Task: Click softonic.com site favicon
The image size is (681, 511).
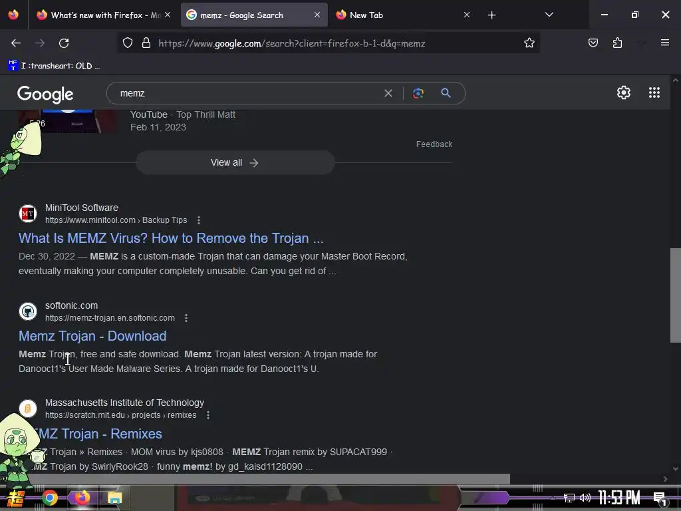Action: (28, 311)
